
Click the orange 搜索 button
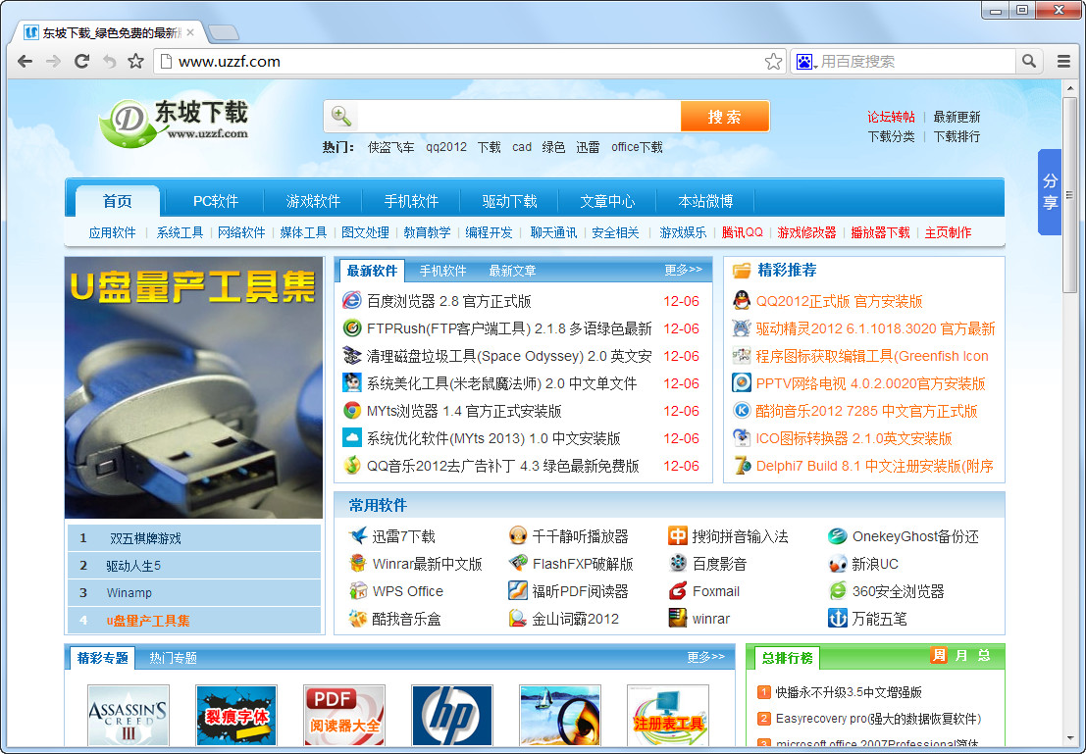pos(724,117)
